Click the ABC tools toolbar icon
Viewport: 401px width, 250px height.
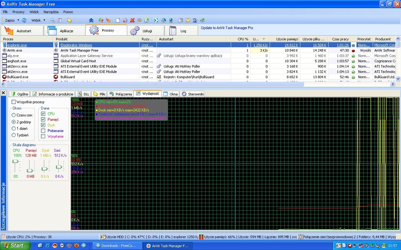[195, 20]
